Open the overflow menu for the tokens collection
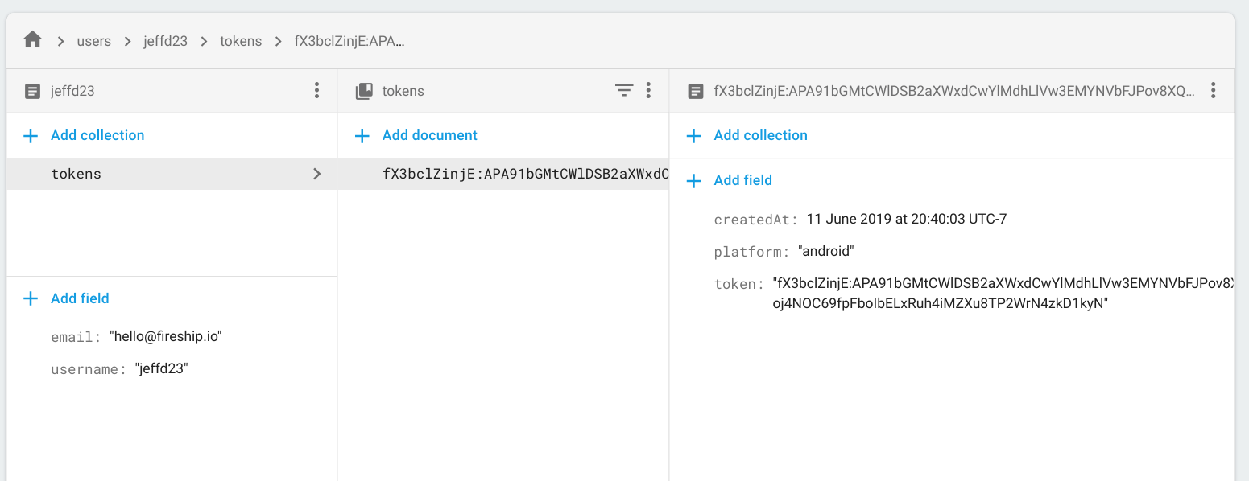The height and width of the screenshot is (481, 1249). point(649,90)
